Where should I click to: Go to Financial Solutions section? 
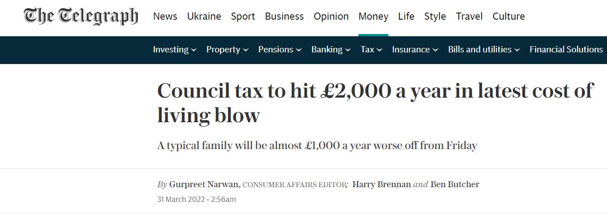coord(566,50)
